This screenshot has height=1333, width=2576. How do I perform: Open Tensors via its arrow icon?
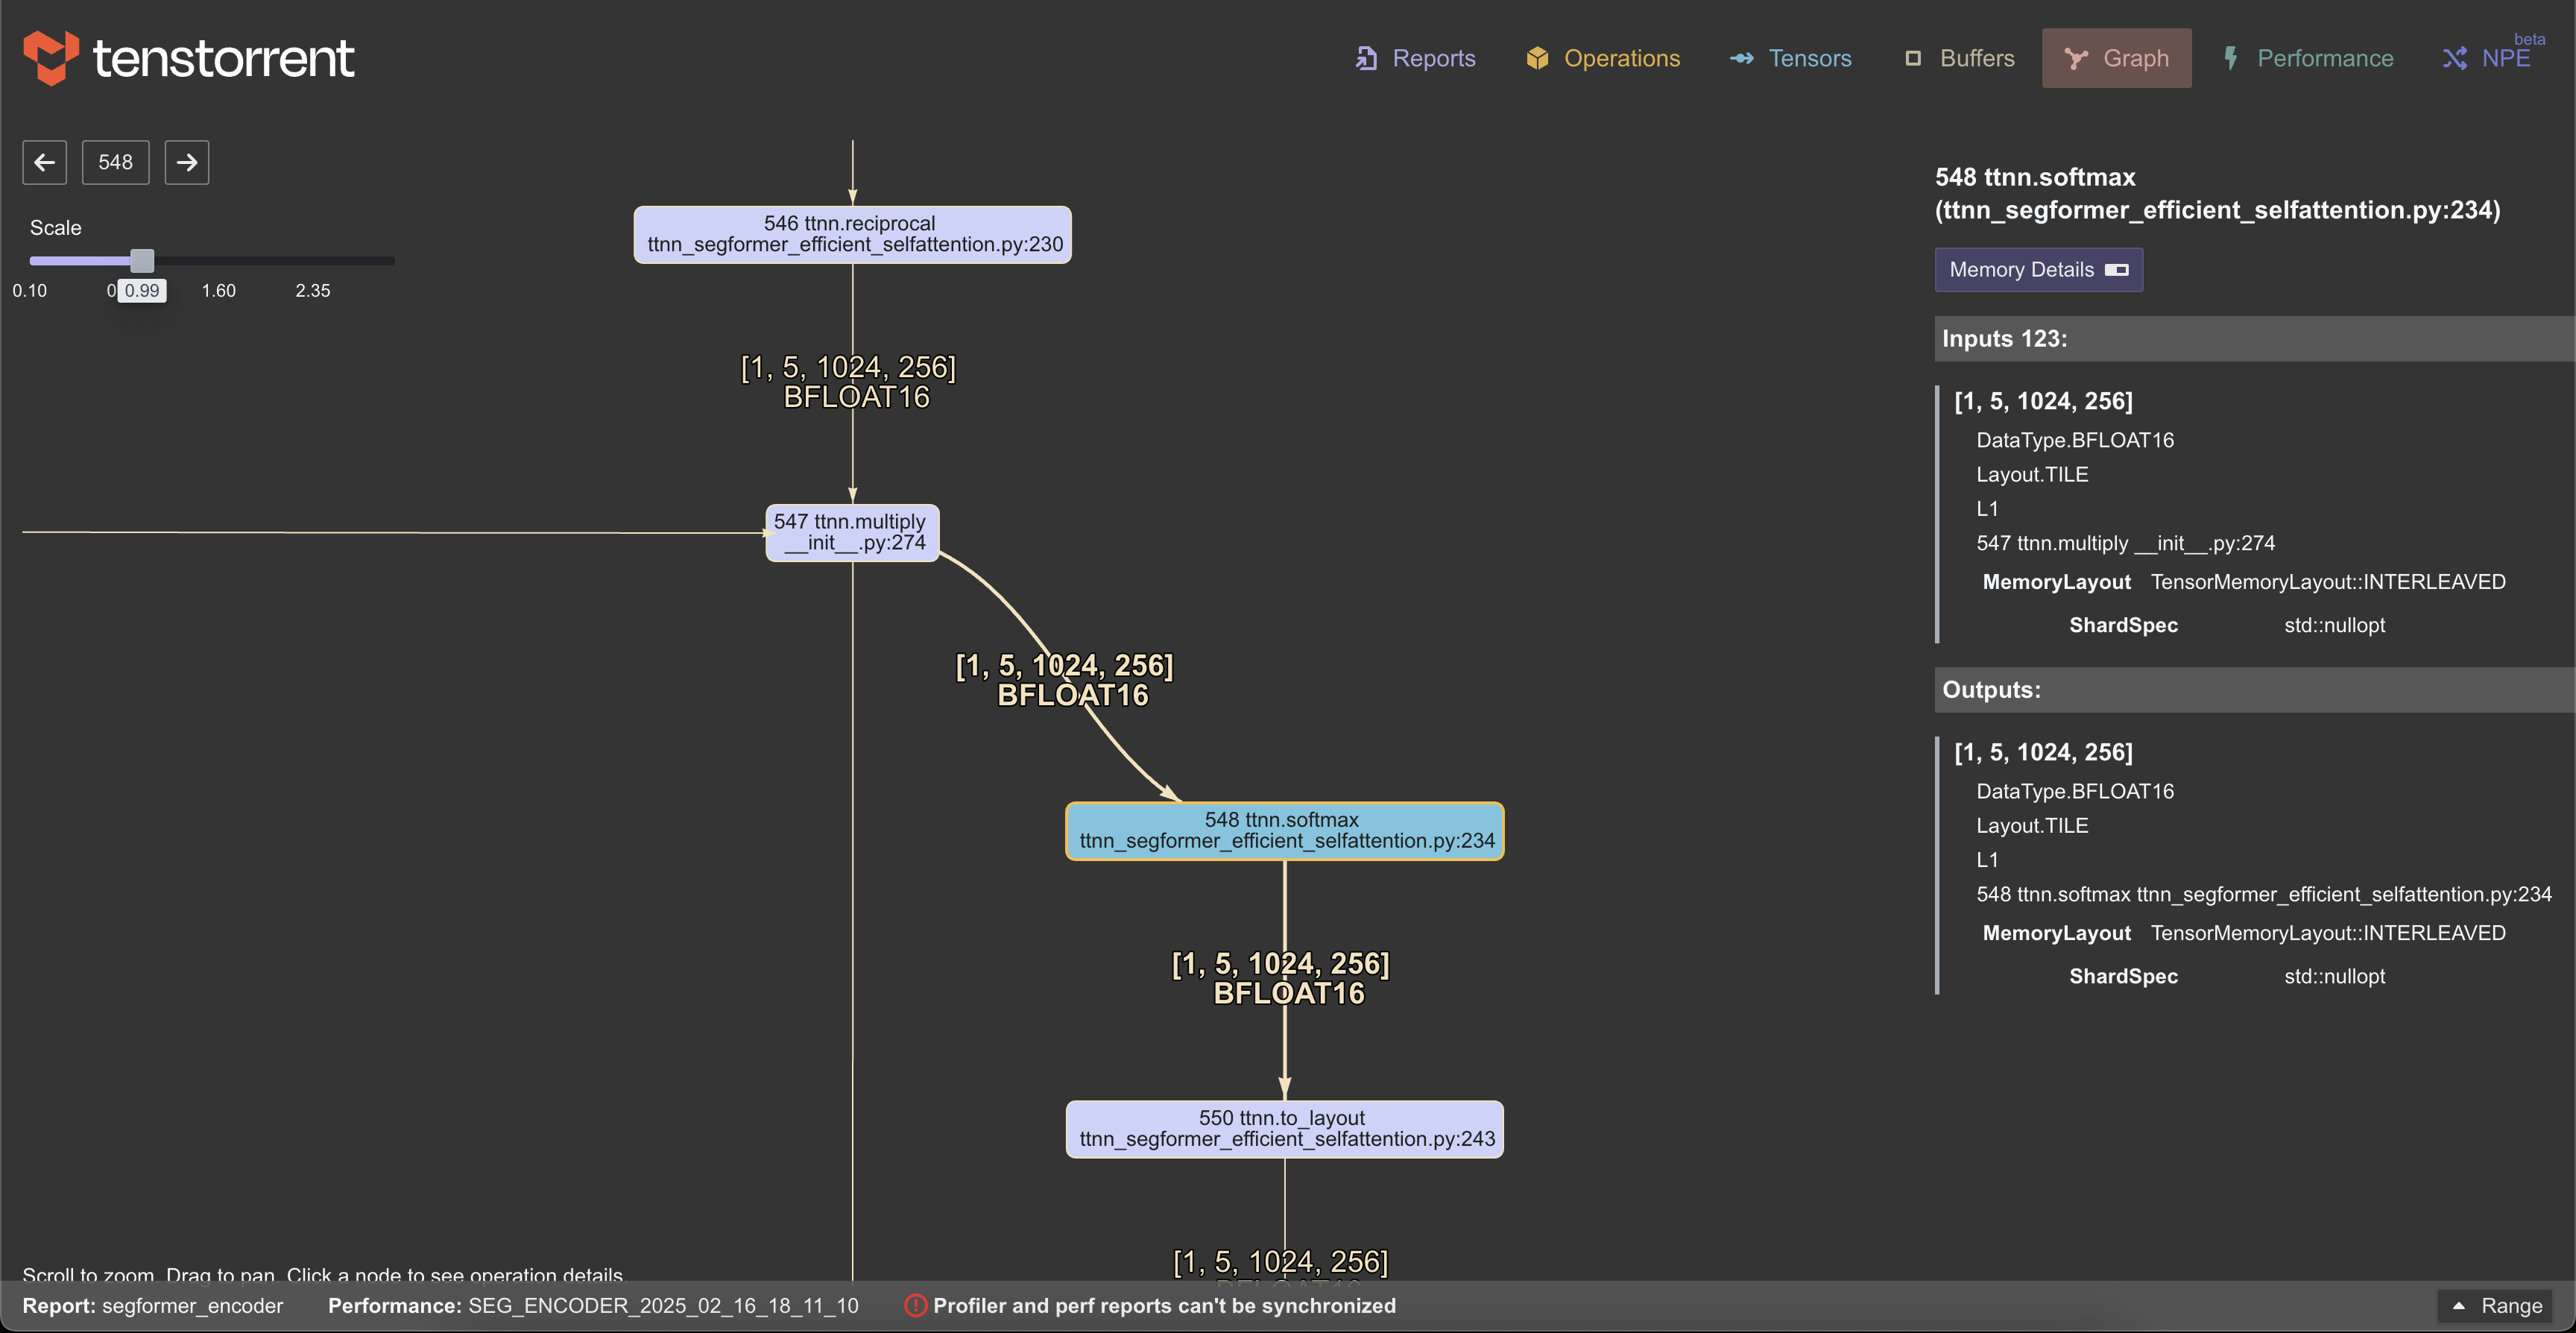coord(1744,58)
